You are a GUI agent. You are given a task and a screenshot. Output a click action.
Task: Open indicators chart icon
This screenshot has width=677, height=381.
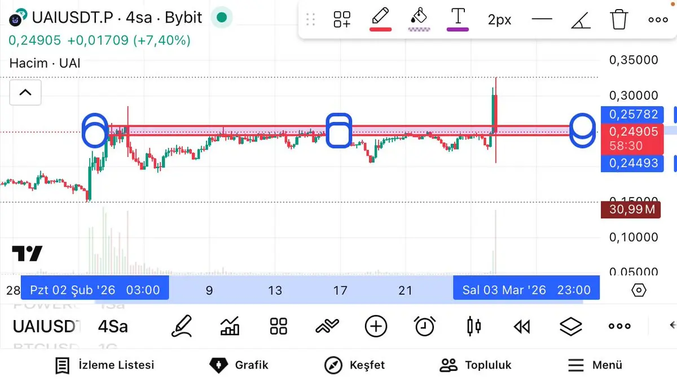pos(230,326)
